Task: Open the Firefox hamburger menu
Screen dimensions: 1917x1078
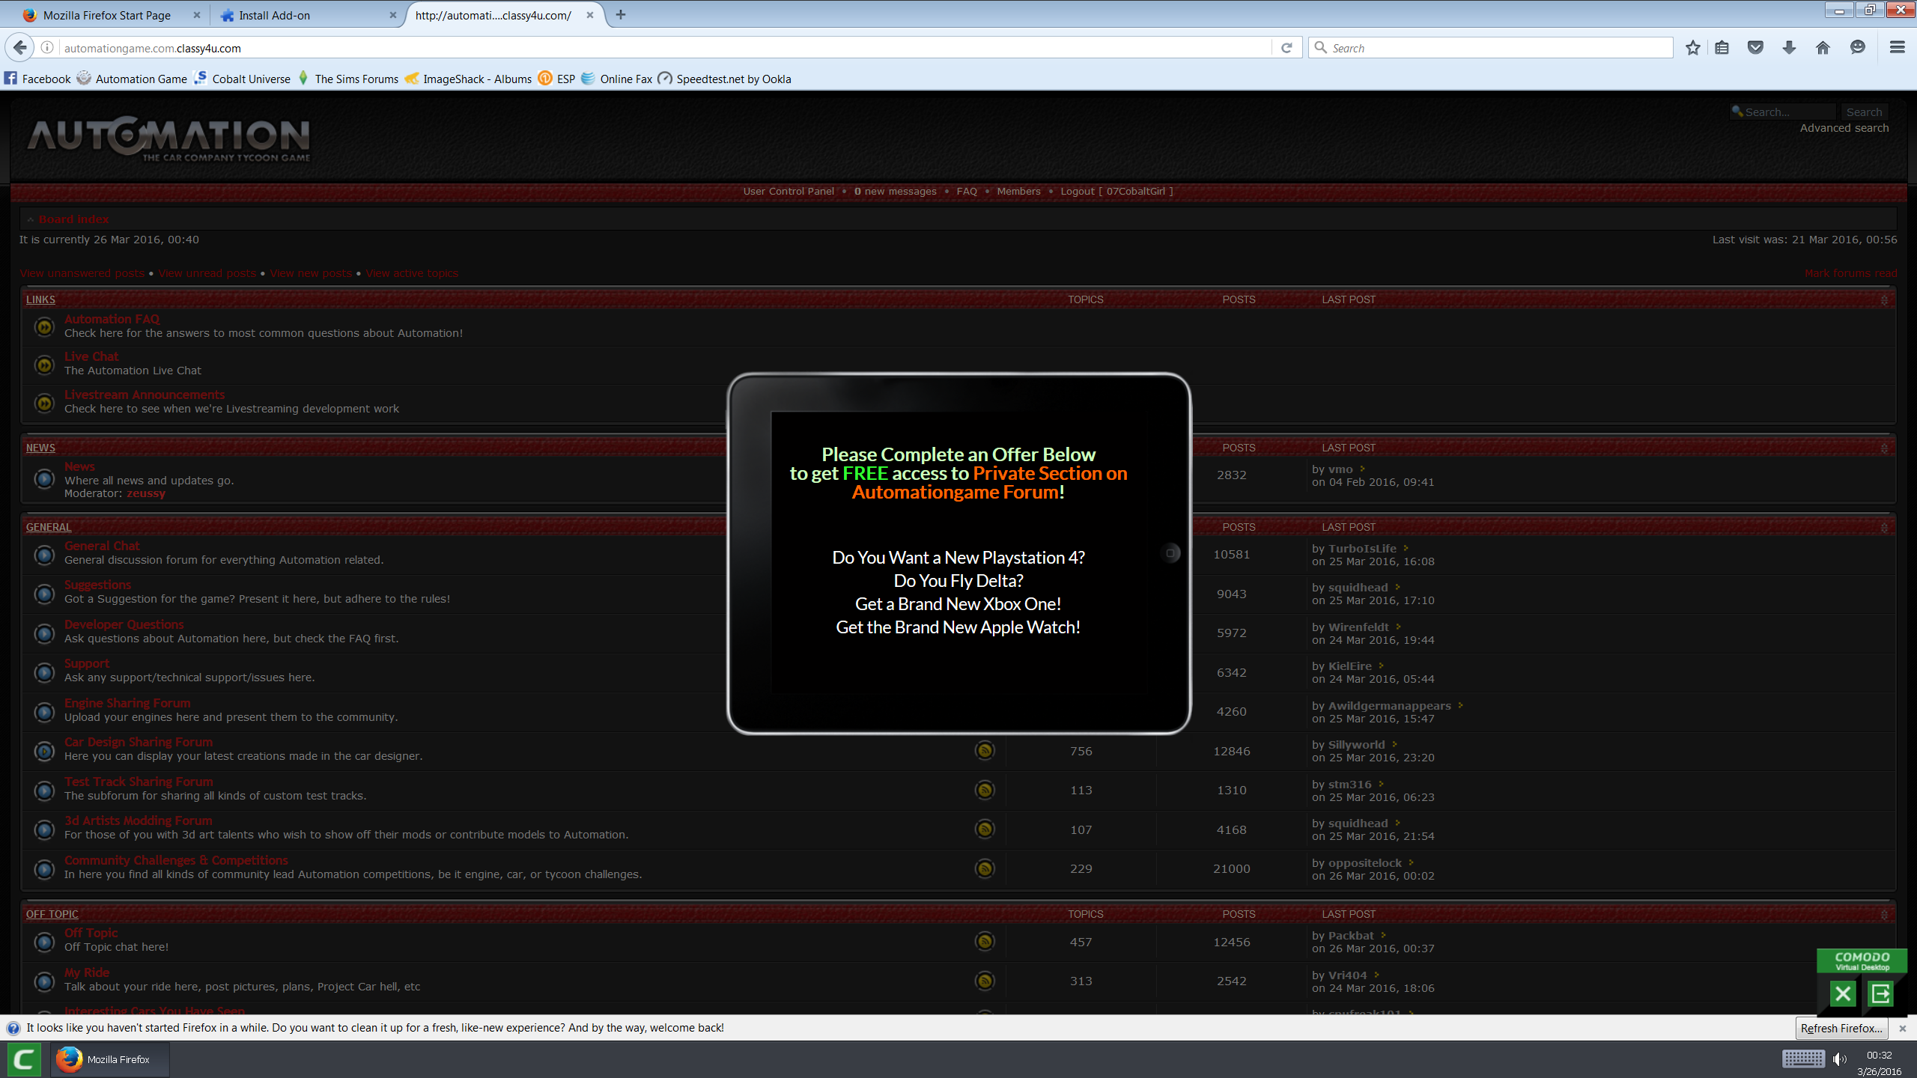Action: [x=1898, y=48]
